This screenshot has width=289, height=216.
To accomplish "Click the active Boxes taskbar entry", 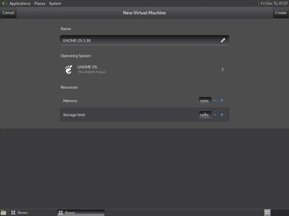I will 81,213.
